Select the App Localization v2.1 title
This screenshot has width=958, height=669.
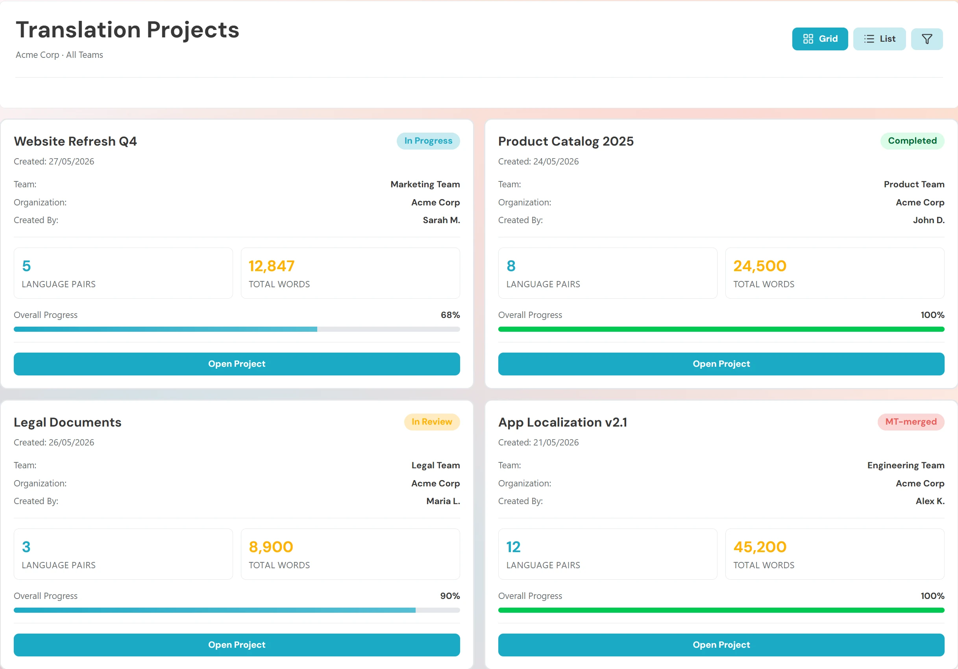coord(562,423)
